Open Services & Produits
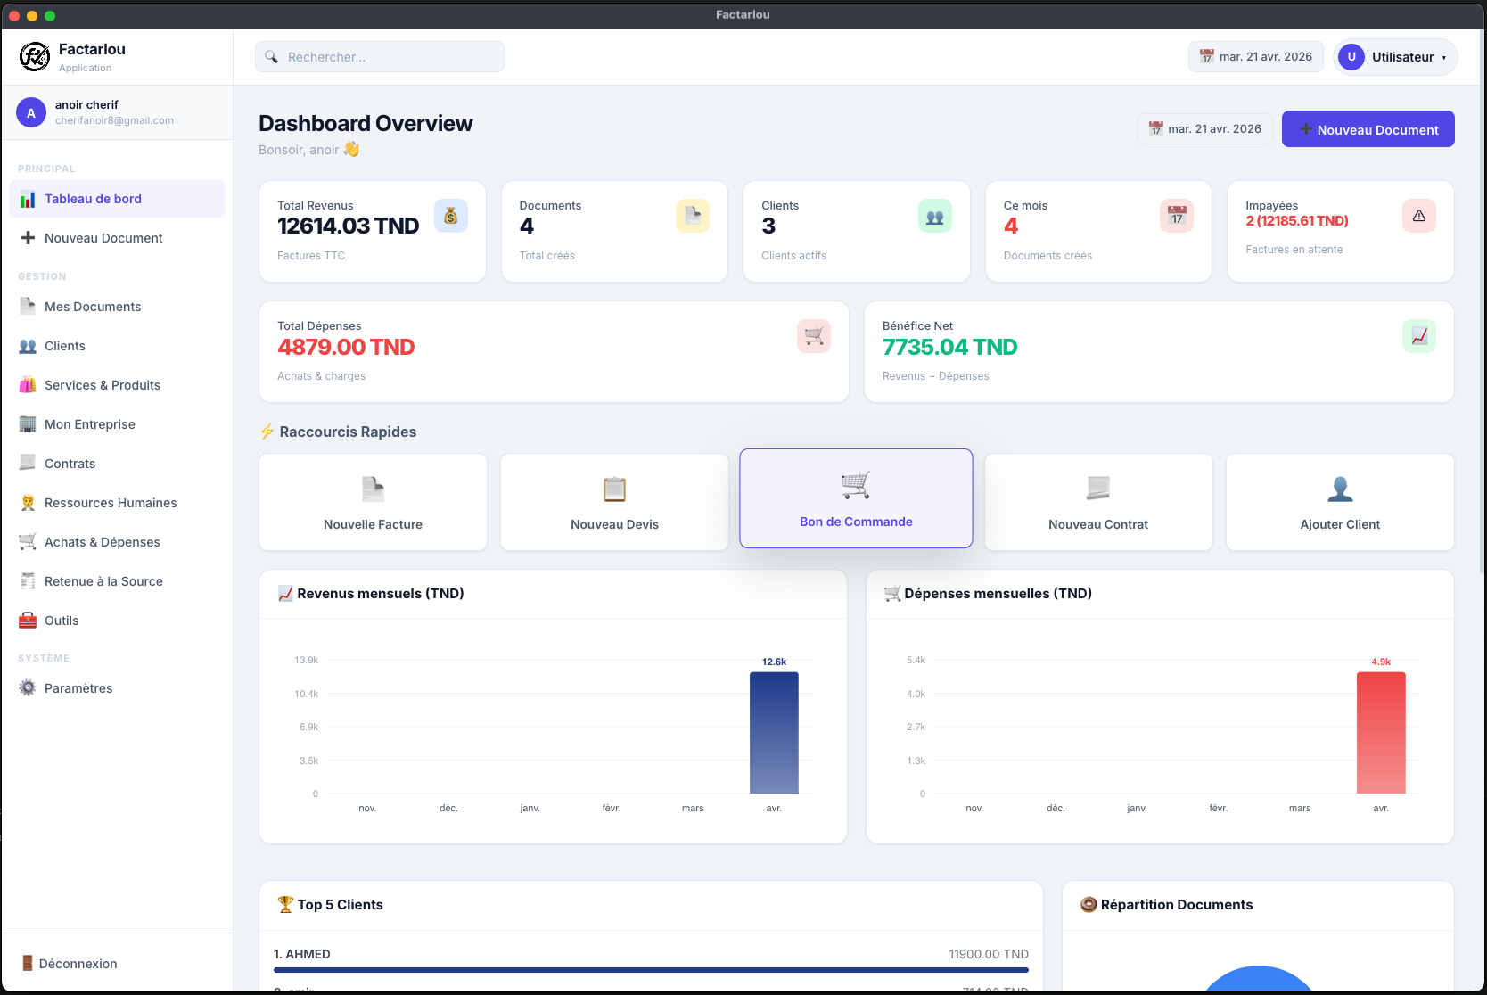Image resolution: width=1487 pixels, height=995 pixels. tap(103, 384)
